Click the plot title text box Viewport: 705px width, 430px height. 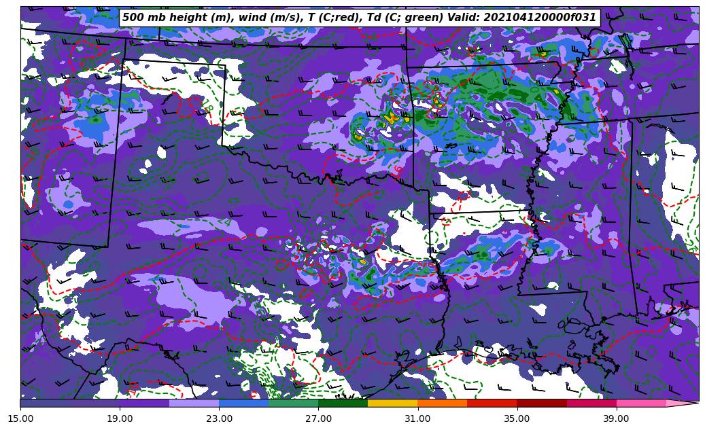(359, 18)
